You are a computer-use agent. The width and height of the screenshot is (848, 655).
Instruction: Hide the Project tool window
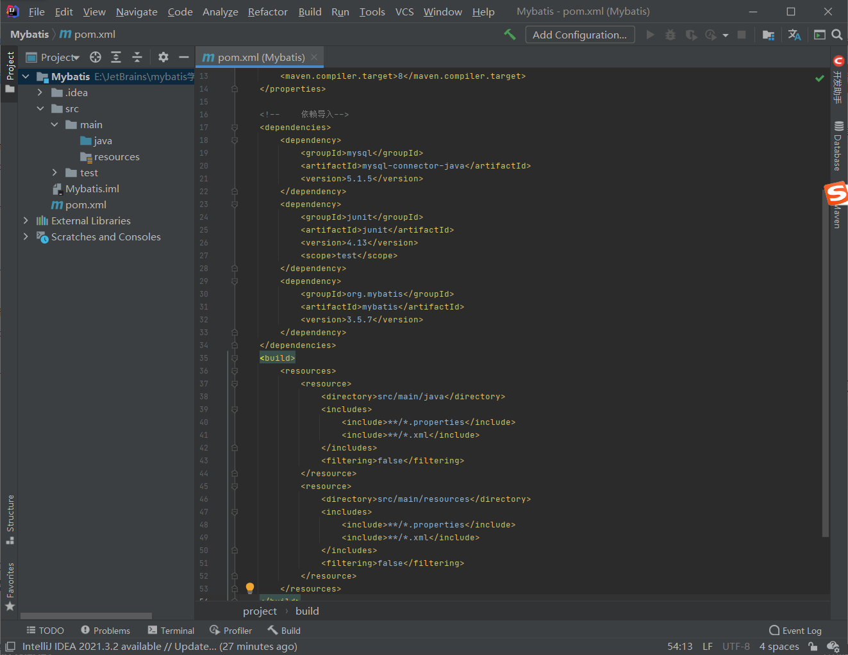tap(184, 57)
